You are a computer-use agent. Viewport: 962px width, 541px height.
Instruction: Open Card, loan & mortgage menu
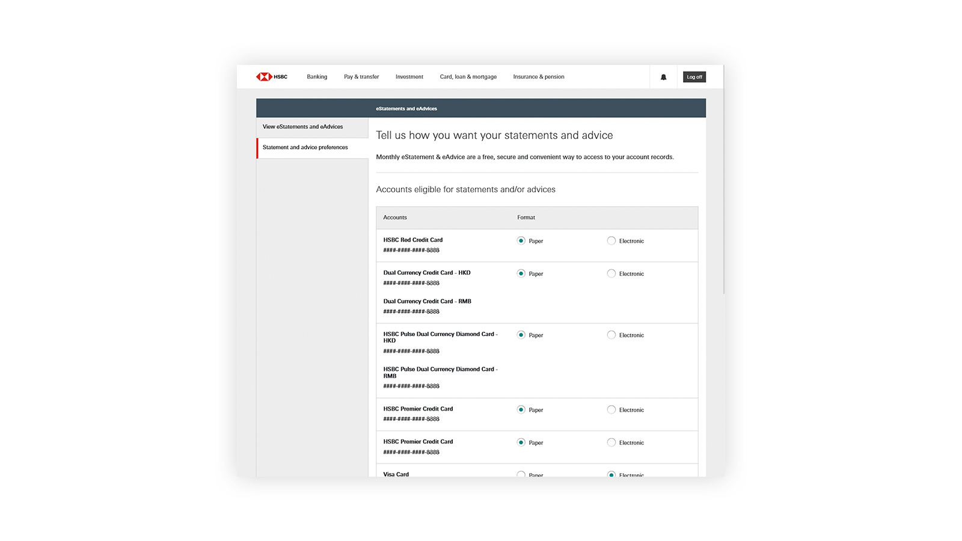pos(468,77)
